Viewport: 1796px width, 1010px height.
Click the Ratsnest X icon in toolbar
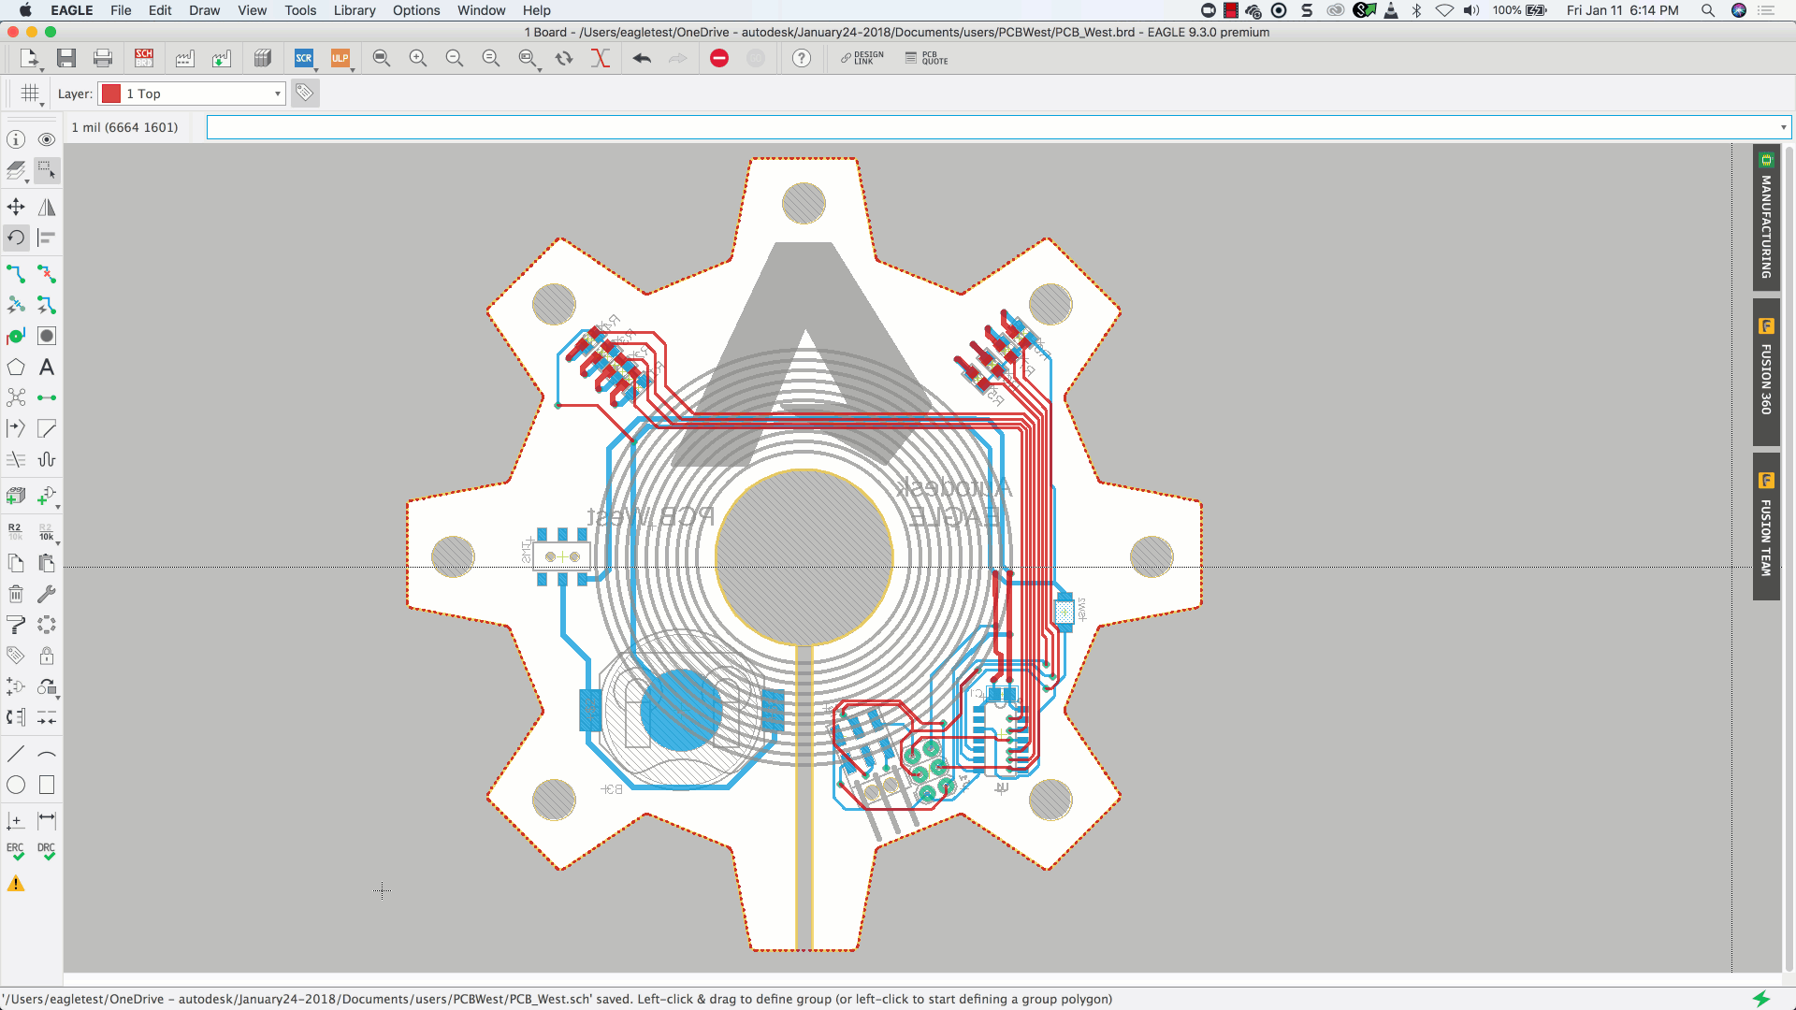(600, 58)
